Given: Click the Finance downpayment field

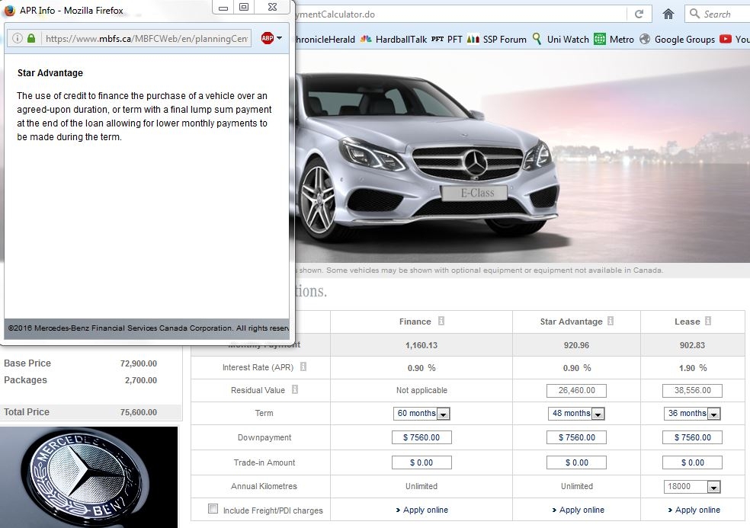Looking at the screenshot, I should tap(421, 437).
